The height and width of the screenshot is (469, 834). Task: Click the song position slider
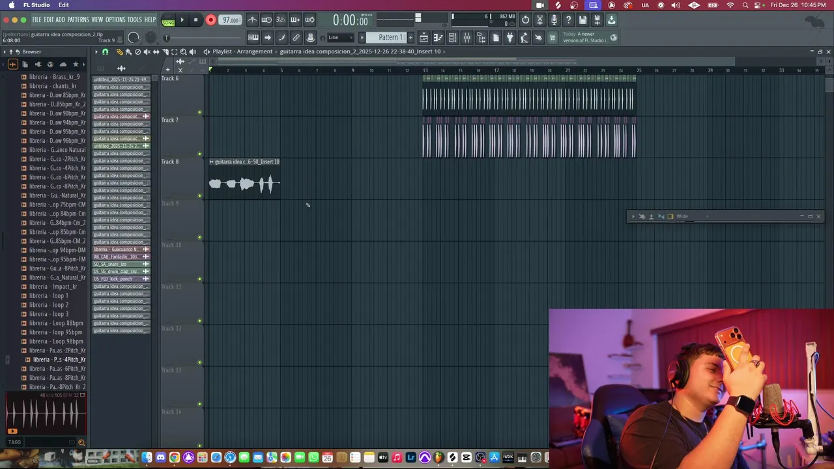click(x=203, y=38)
